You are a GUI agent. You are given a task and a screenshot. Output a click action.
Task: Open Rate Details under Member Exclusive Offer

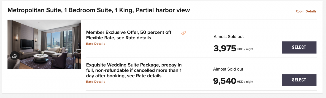pyautogui.click(x=96, y=44)
